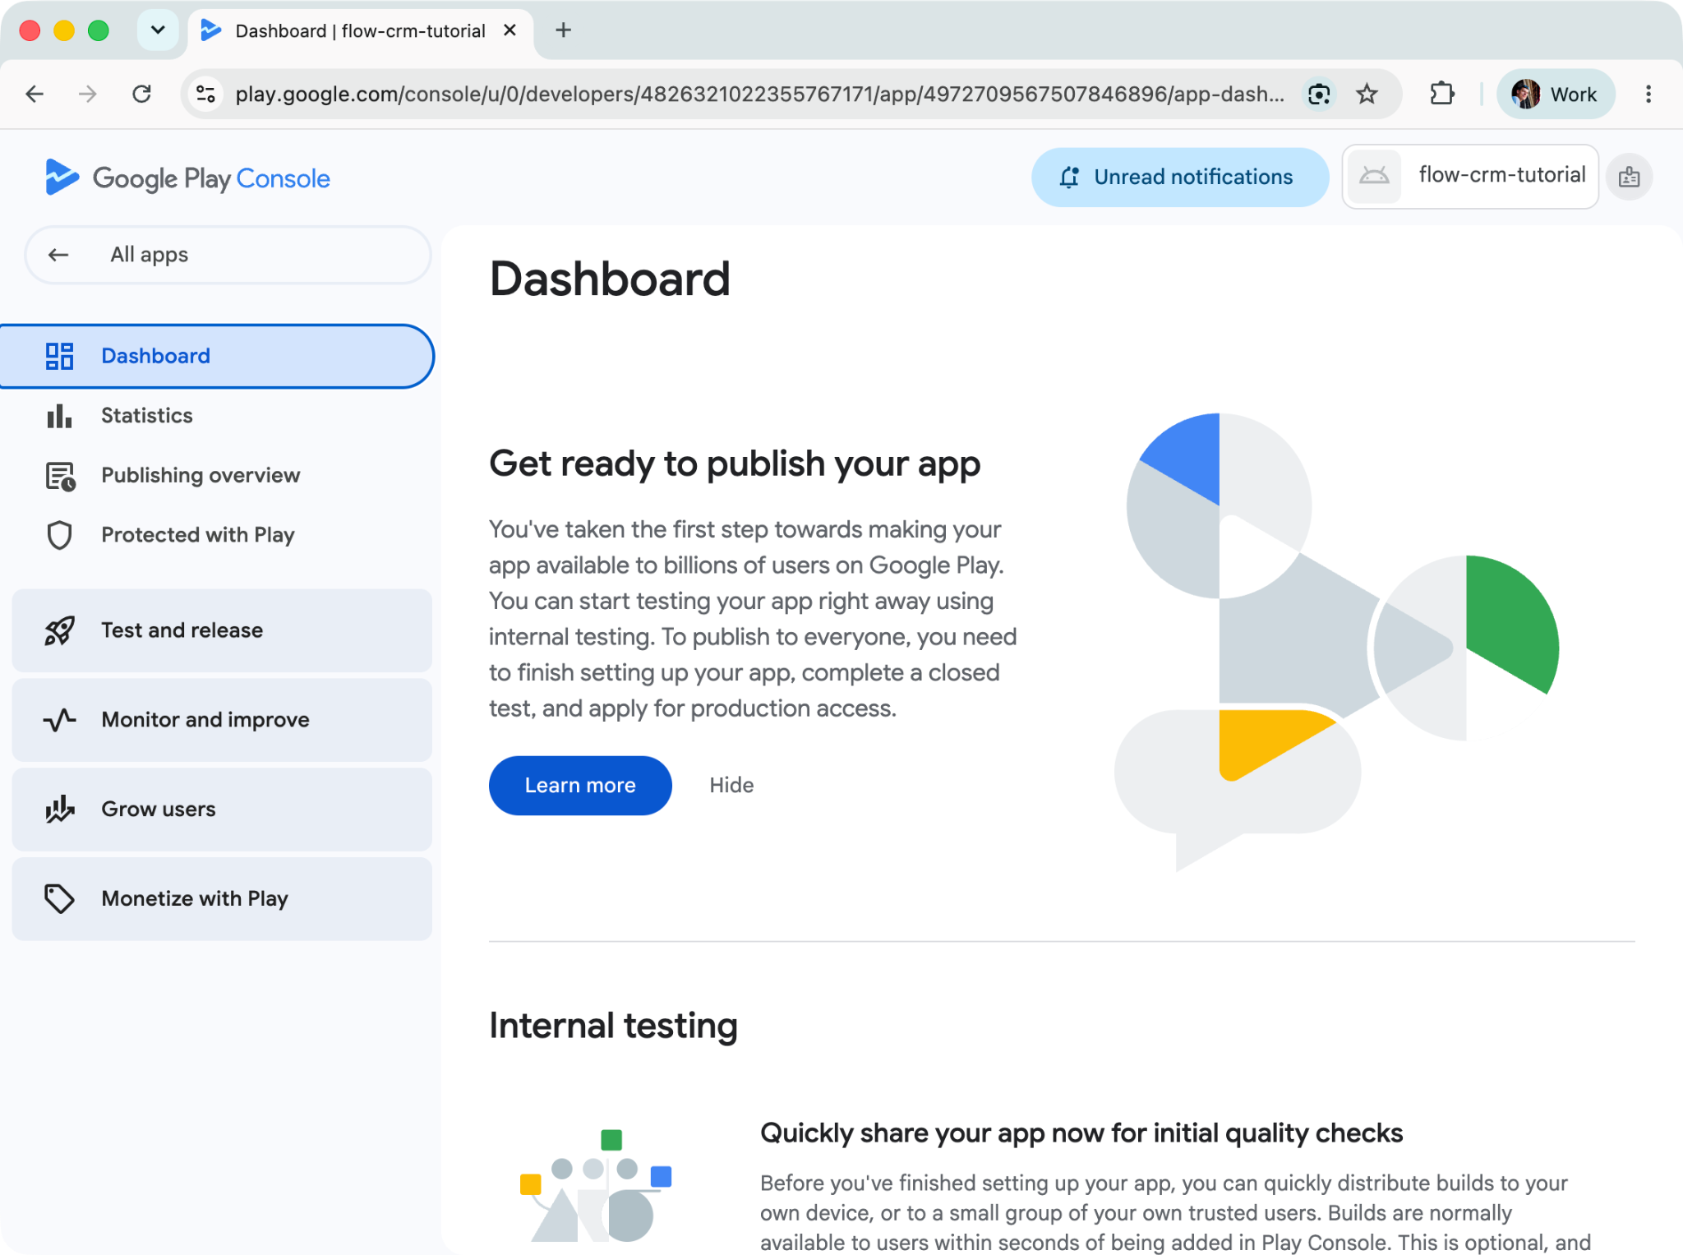The width and height of the screenshot is (1683, 1255).
Task: Bookmark this page with the star icon
Action: click(1367, 95)
